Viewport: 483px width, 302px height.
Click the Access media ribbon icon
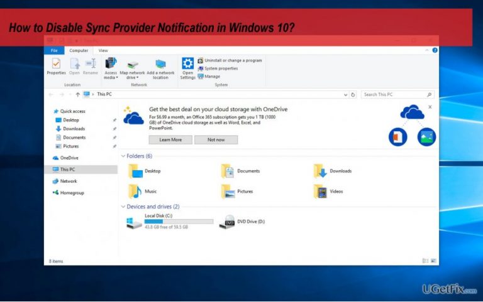click(x=111, y=63)
